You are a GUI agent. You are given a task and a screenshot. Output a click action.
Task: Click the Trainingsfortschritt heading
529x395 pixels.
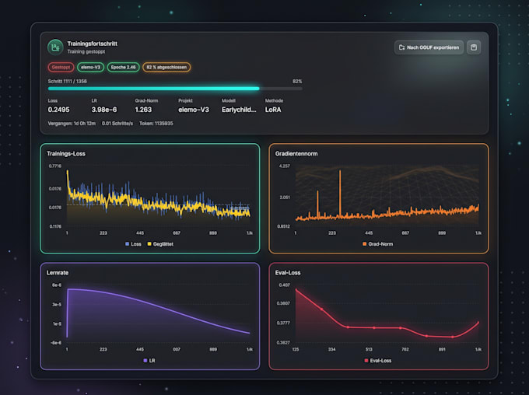tap(92, 44)
